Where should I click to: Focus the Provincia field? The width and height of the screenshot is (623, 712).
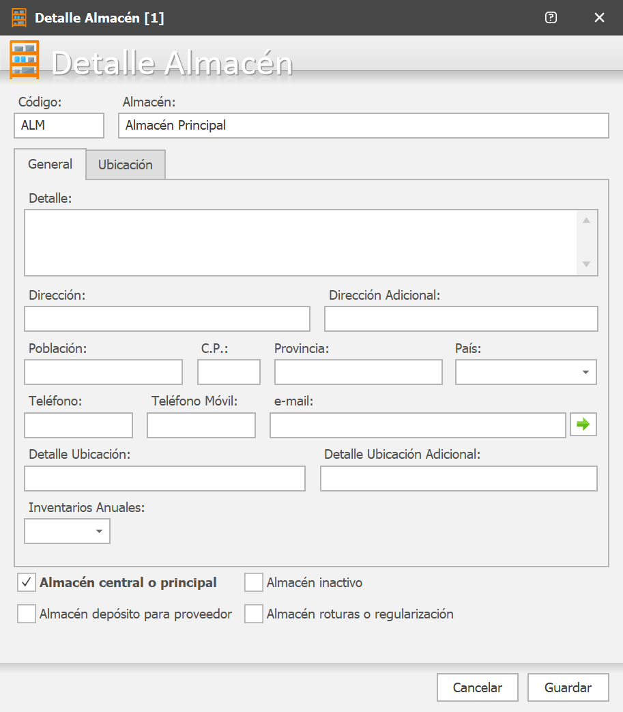pyautogui.click(x=358, y=372)
